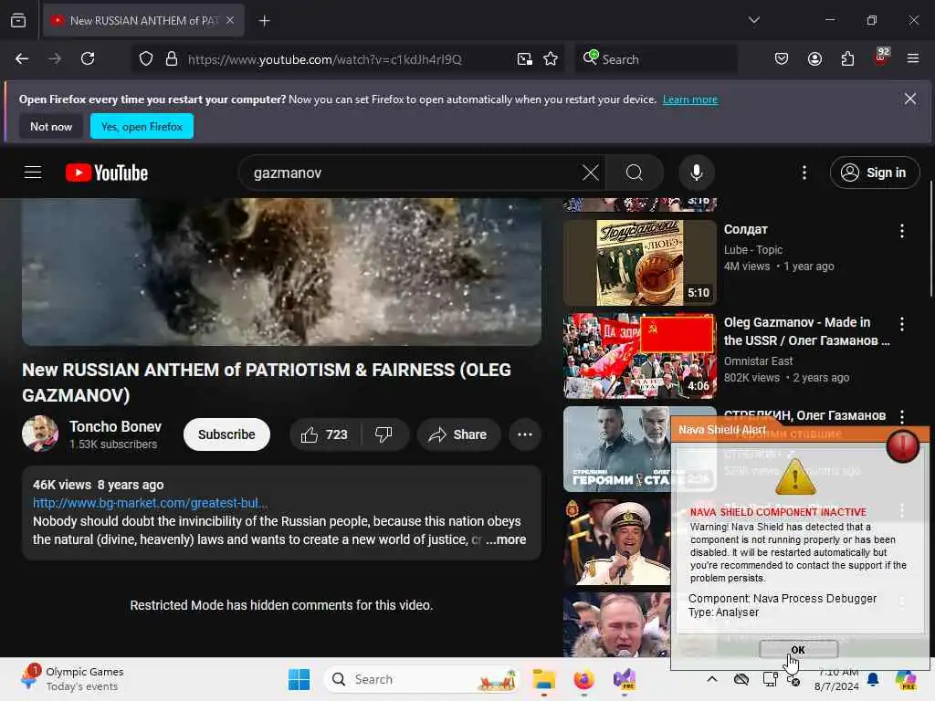The image size is (935, 701).
Task: Follow the Learn more link
Action: [x=690, y=99]
